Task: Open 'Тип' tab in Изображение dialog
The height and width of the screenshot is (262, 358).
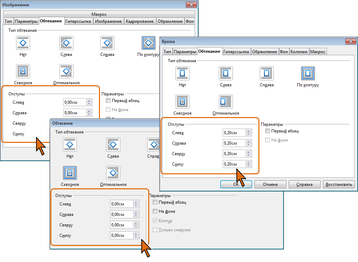Action: pyautogui.click(x=8, y=21)
